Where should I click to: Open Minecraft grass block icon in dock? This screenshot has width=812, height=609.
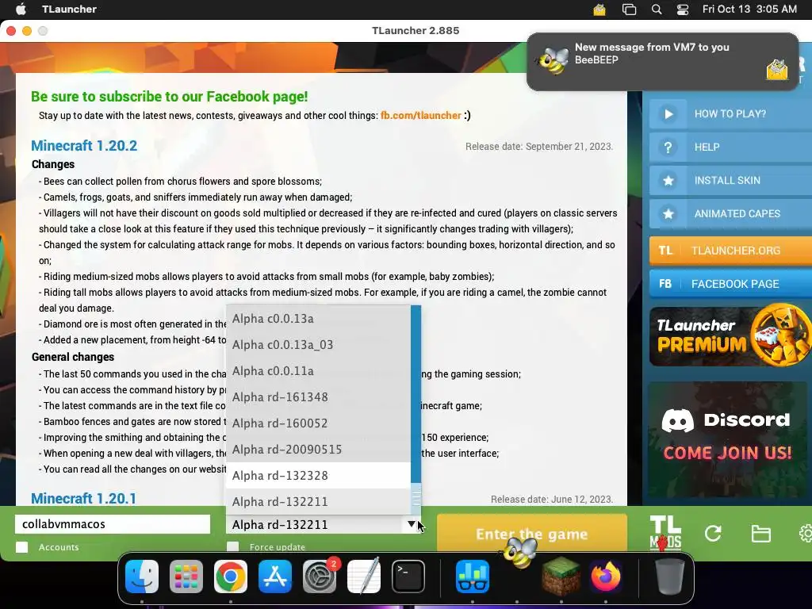coord(561,576)
